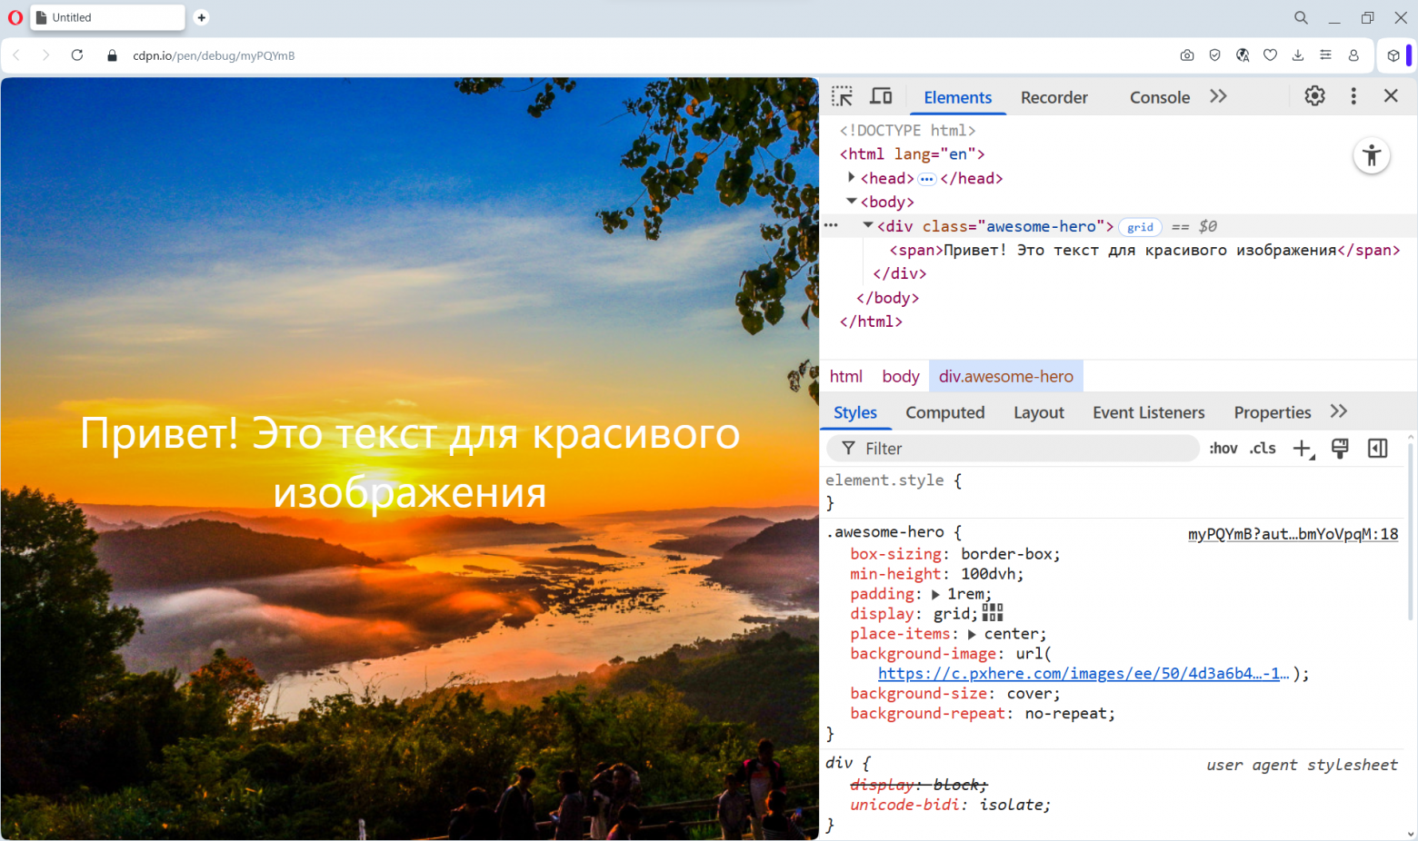This screenshot has height=841, width=1418.
Task: Open DevTools settings gear
Action: (1314, 95)
